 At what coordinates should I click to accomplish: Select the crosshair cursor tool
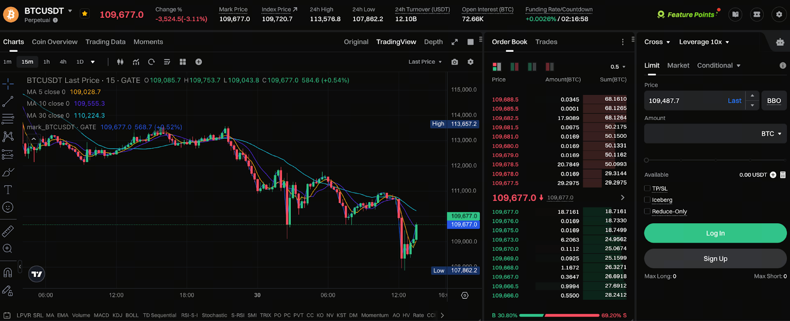pyautogui.click(x=8, y=84)
